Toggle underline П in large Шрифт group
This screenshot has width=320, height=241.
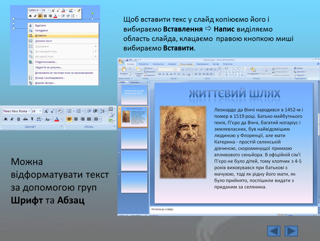tap(19, 119)
